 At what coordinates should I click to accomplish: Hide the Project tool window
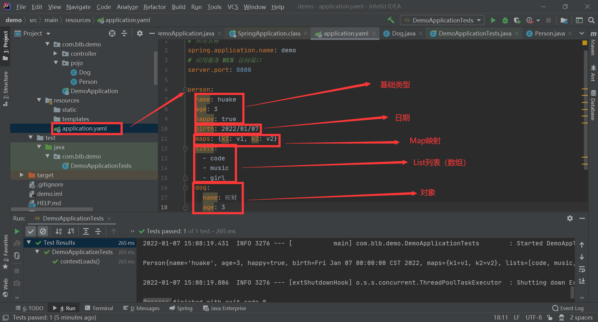pos(152,33)
